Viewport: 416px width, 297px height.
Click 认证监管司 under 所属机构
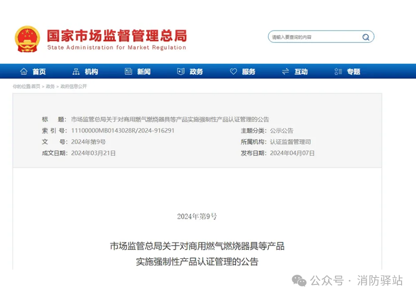290,142
